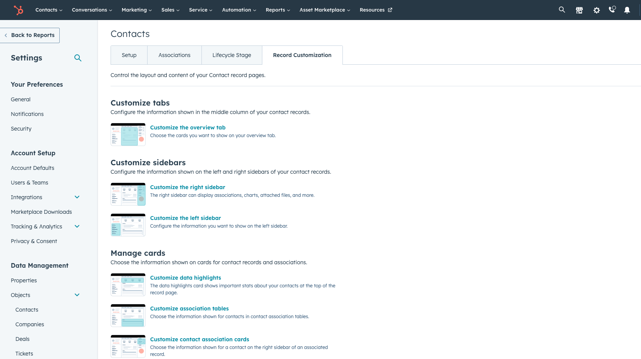Select the Objects sidebar item
The width and height of the screenshot is (641, 359).
point(20,295)
